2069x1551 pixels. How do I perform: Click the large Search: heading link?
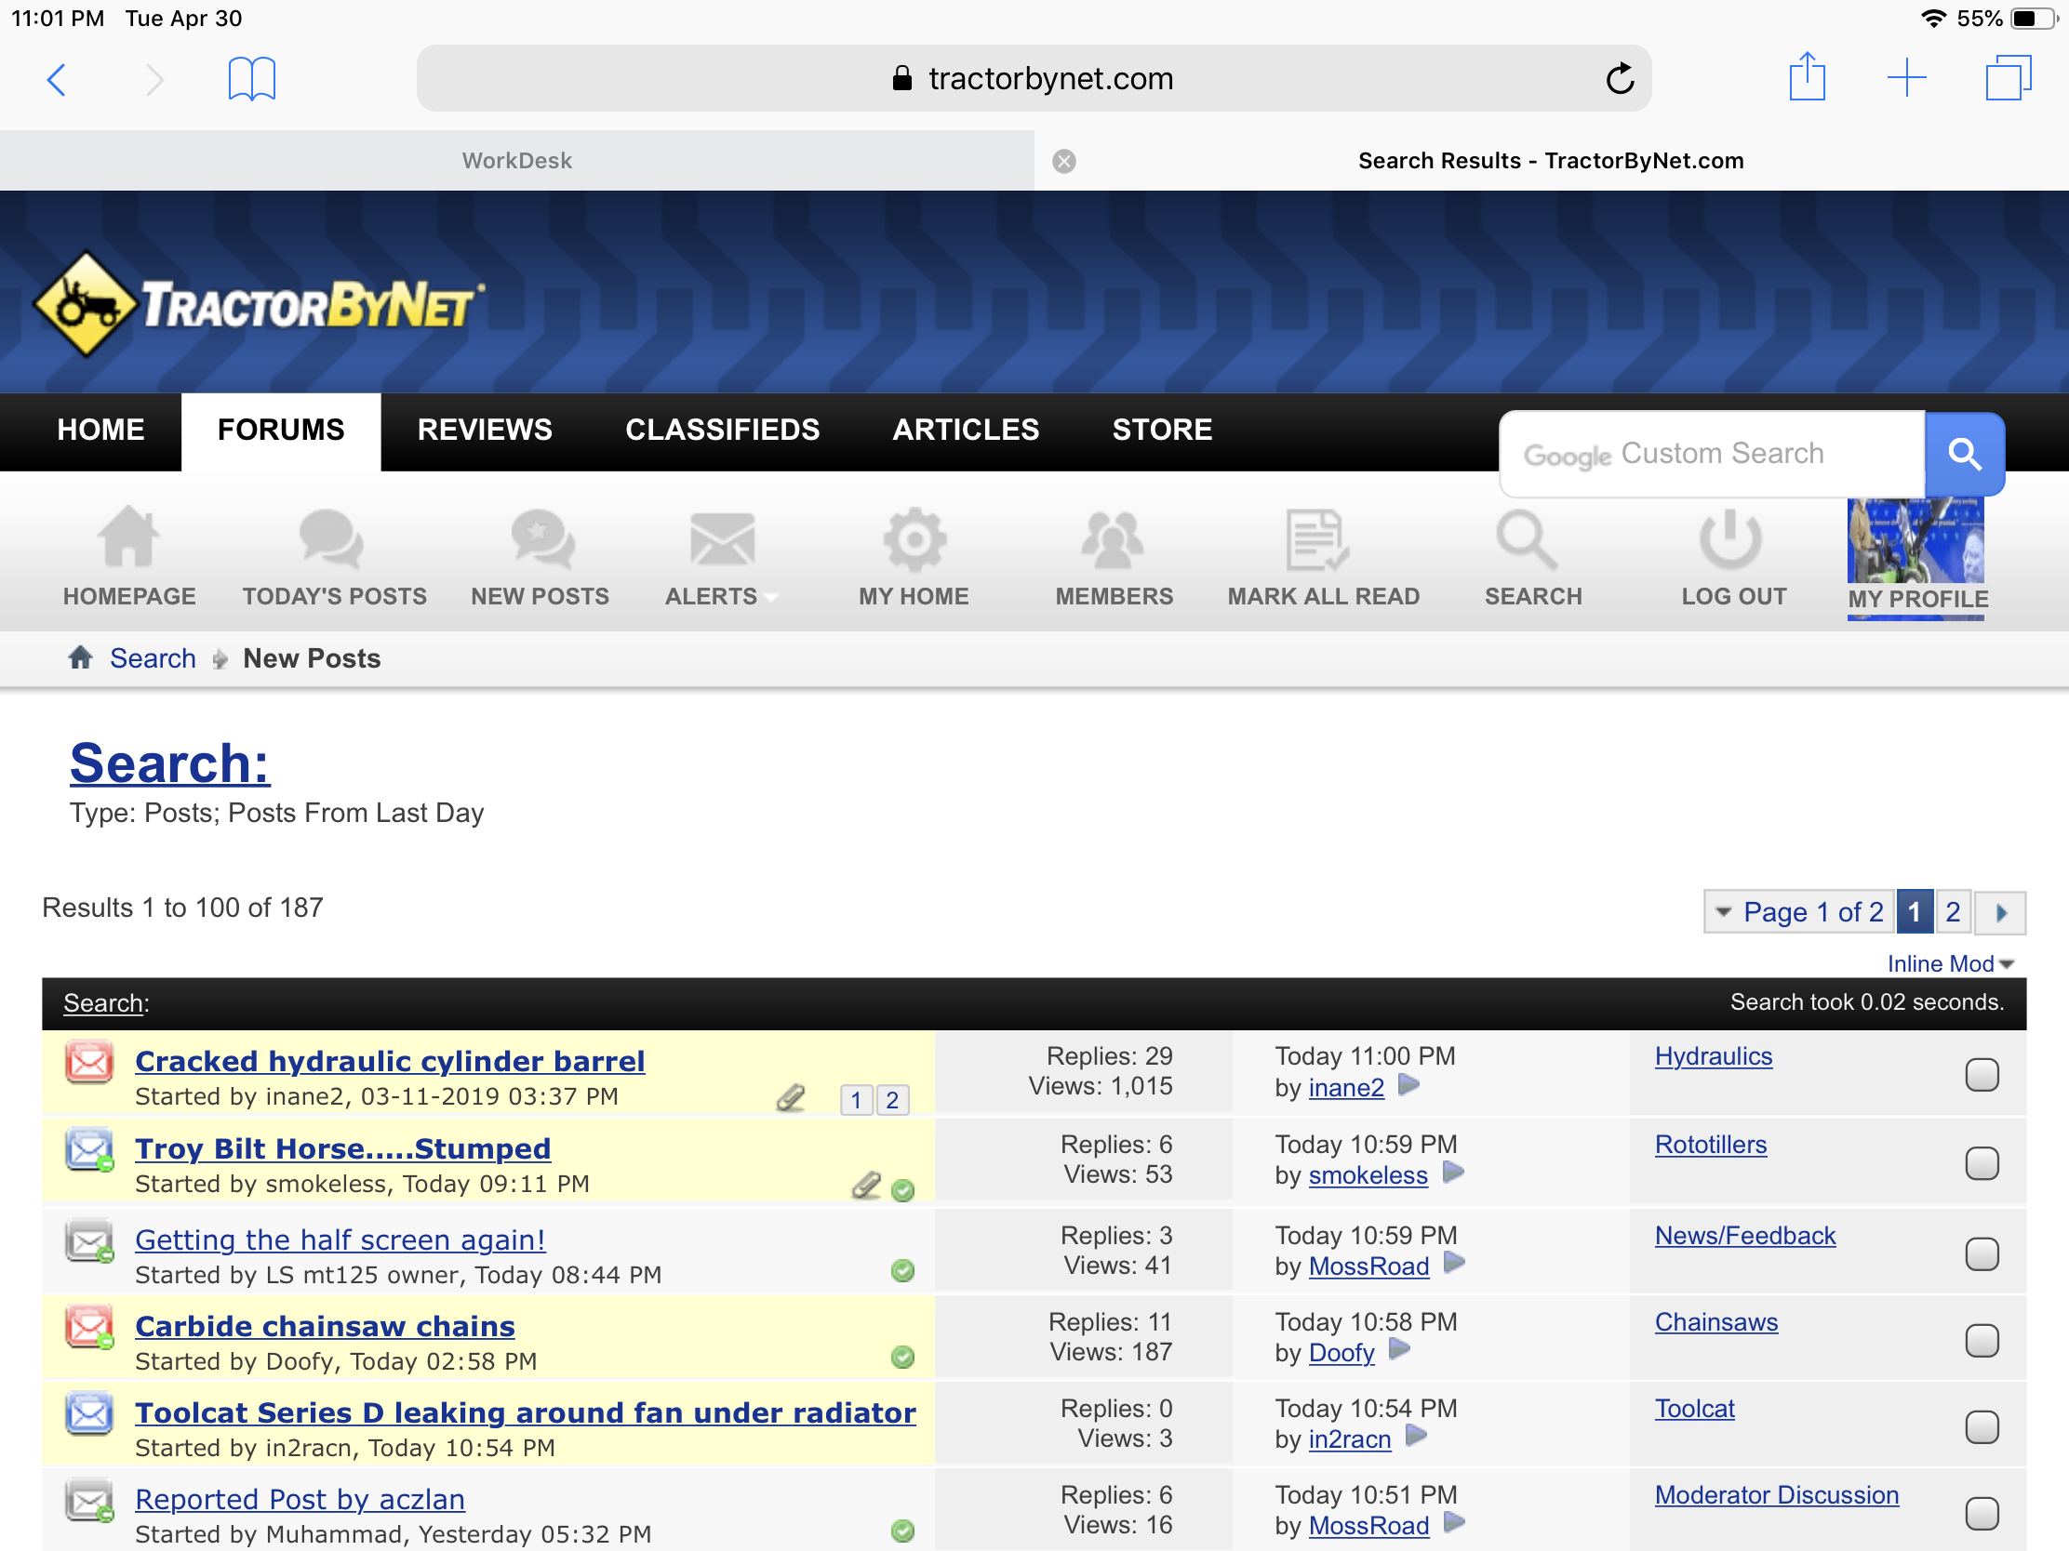(x=169, y=762)
